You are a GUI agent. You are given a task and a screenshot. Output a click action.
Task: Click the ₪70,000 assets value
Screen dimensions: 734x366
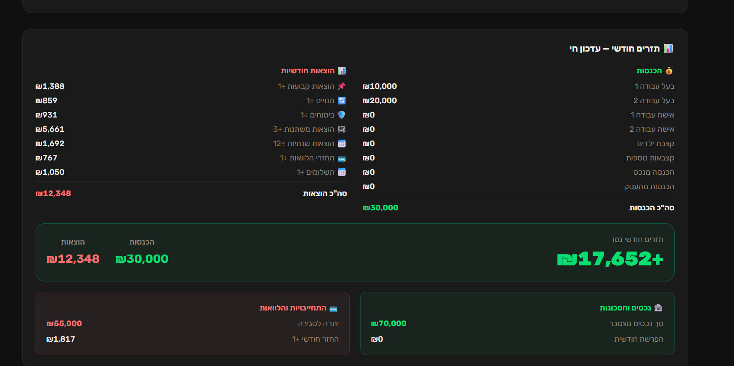pyautogui.click(x=389, y=324)
